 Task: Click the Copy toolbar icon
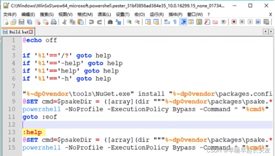(x=72, y=22)
